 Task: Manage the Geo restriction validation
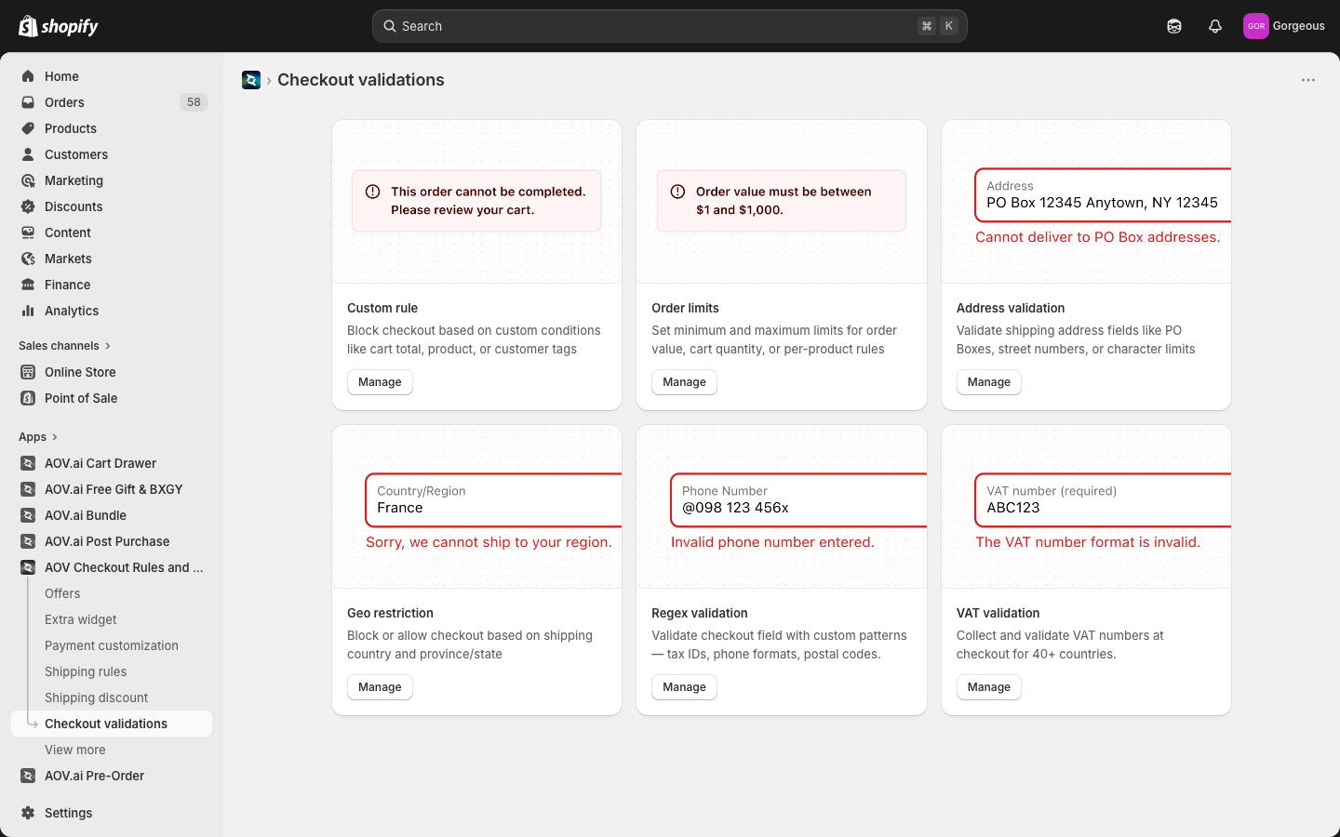(x=380, y=687)
